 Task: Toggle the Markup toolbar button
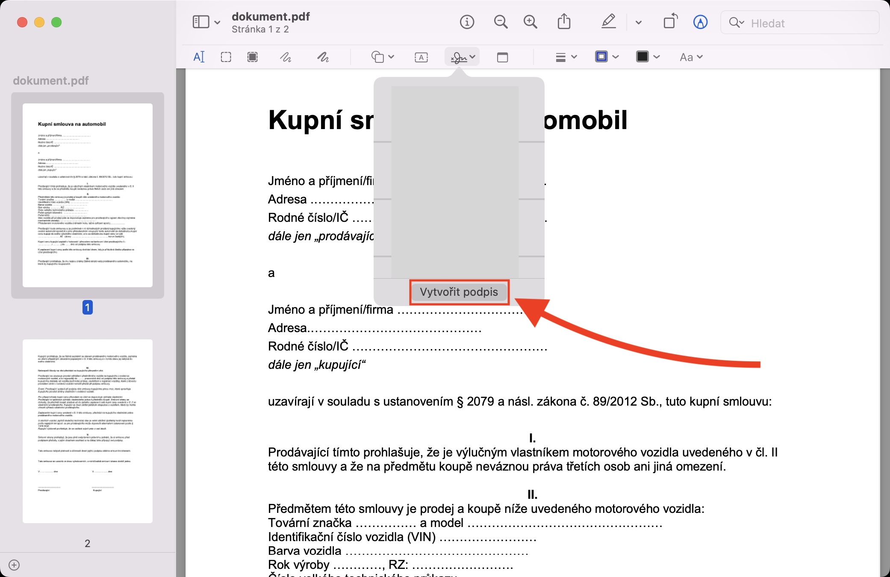[x=700, y=22]
